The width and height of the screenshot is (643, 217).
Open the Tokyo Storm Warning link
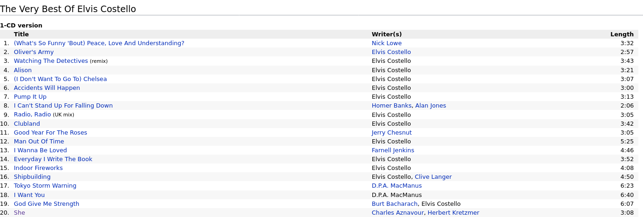click(45, 186)
